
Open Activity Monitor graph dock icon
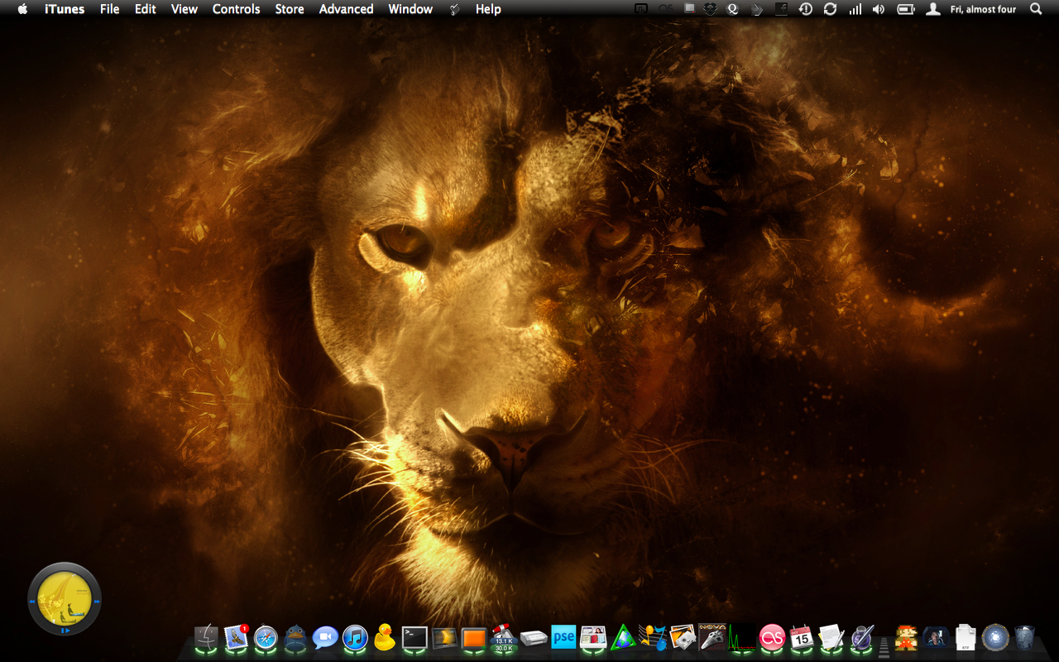(x=742, y=637)
